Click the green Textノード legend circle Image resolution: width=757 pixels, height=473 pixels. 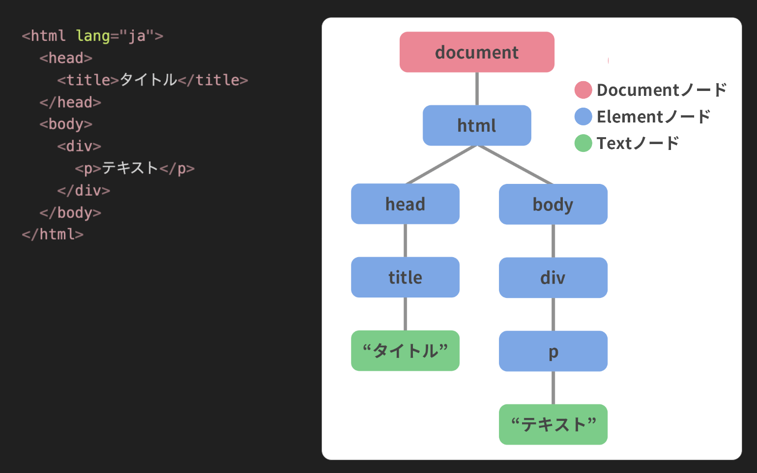(x=583, y=143)
